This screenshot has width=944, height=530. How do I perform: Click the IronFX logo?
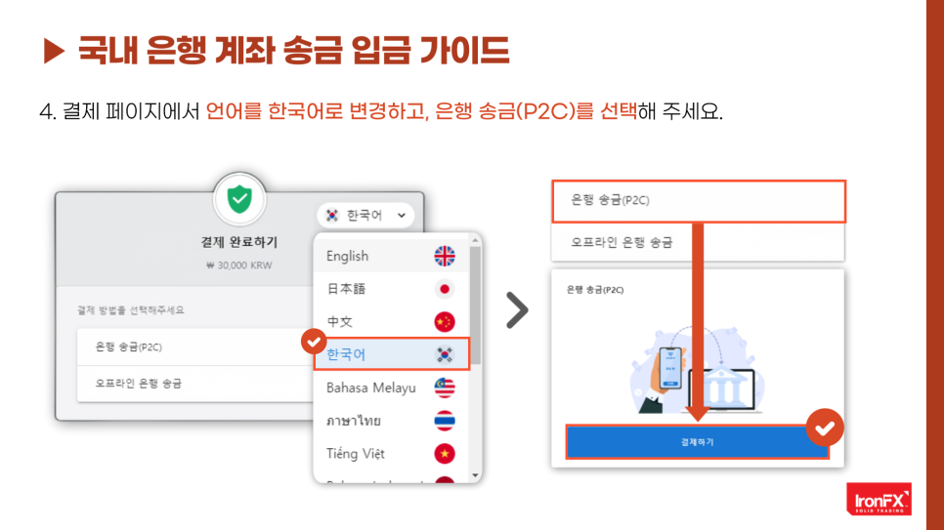point(879,499)
